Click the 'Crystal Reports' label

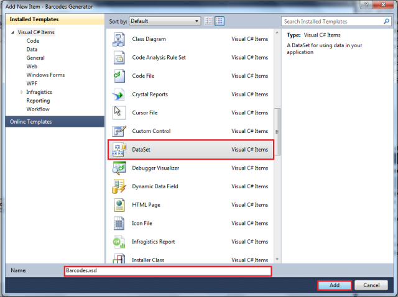[150, 94]
